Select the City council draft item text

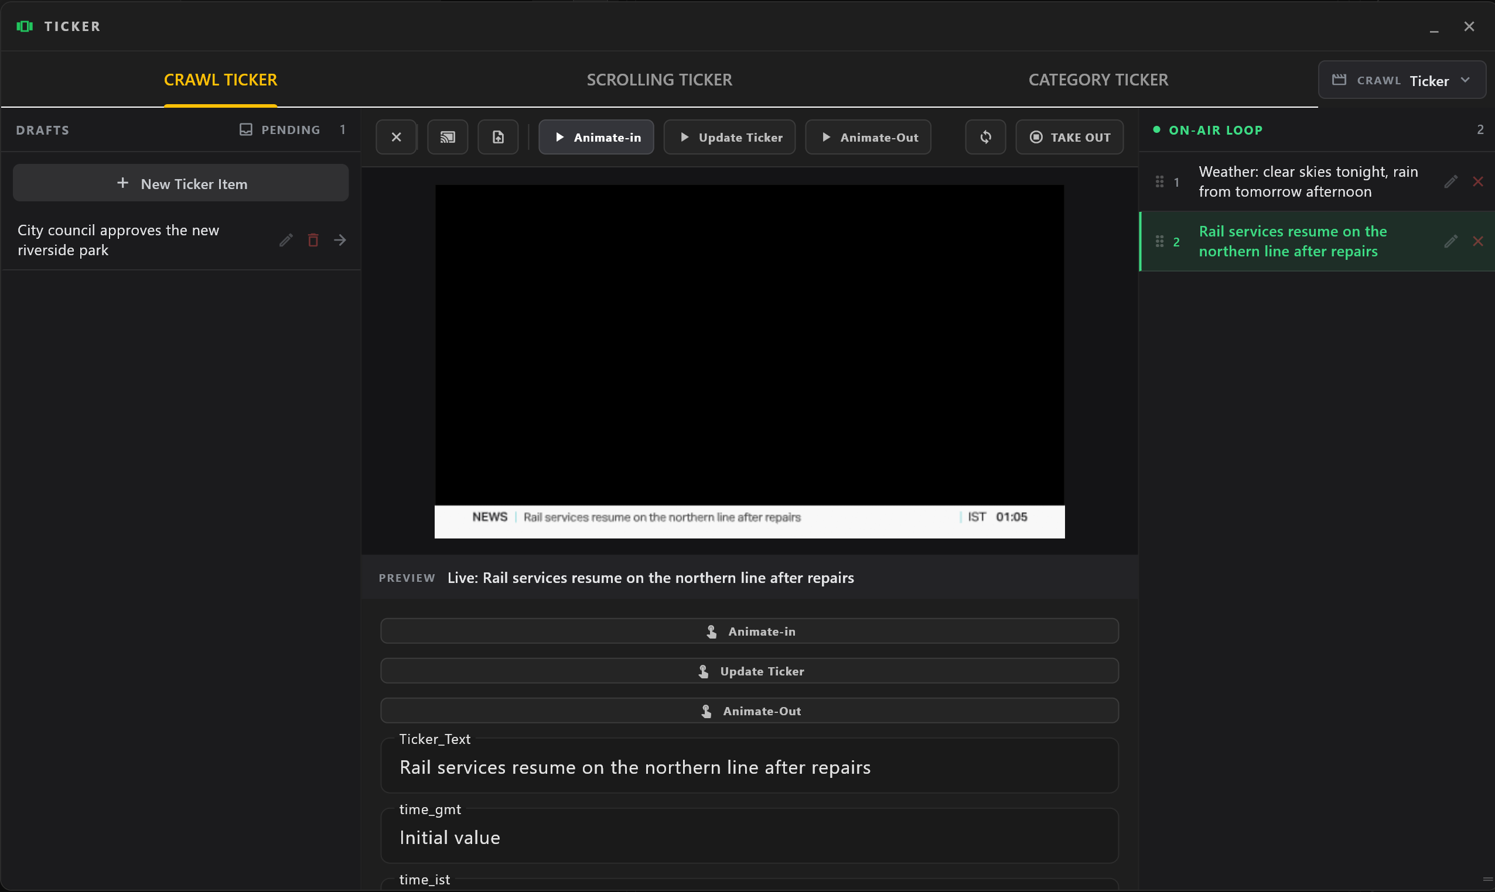118,240
